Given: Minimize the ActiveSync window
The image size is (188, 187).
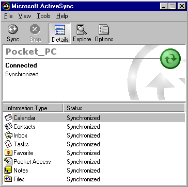Looking at the screenshot, I should pyautogui.click(x=164, y=6).
